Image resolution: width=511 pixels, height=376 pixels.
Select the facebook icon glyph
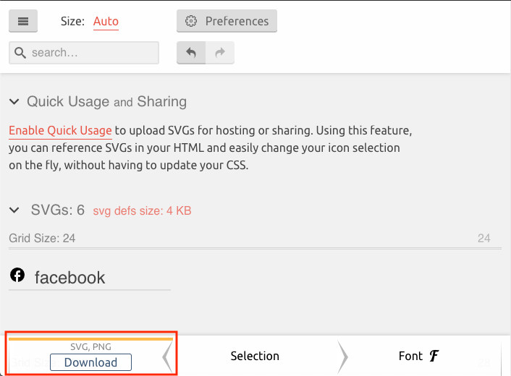pos(17,275)
